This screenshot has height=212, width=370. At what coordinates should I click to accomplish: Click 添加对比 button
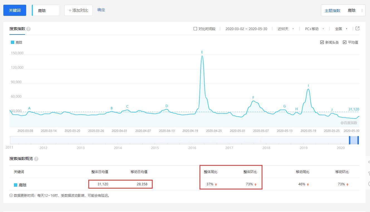pyautogui.click(x=78, y=10)
